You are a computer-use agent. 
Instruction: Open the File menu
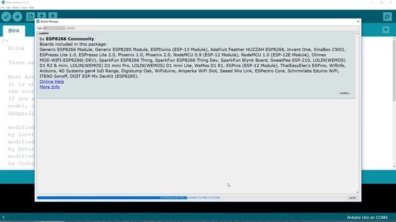[x=2, y=7]
